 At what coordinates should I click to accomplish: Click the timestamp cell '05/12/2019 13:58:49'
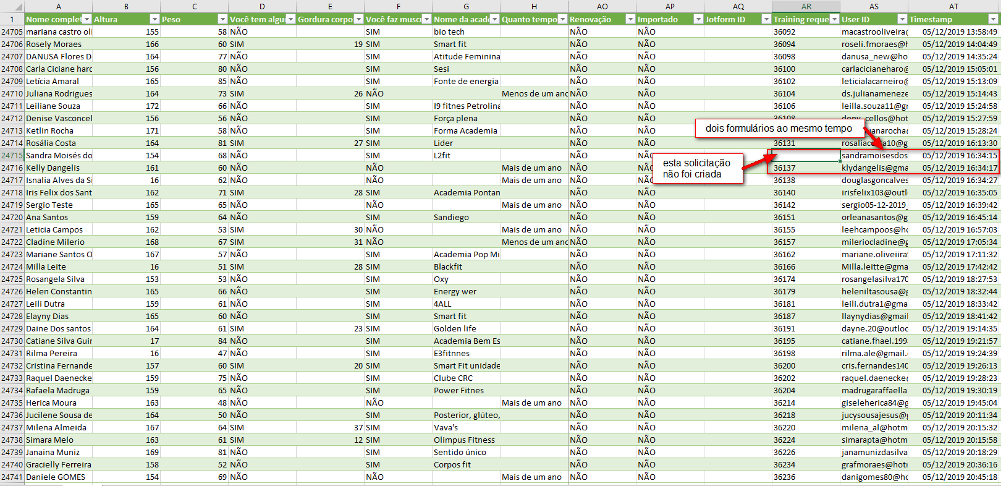[x=954, y=32]
